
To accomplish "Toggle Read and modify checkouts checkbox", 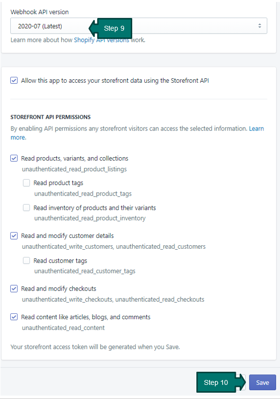I will (x=14, y=289).
